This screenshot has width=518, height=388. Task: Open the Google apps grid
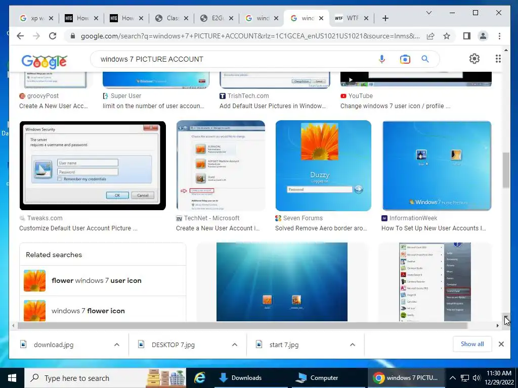point(498,59)
